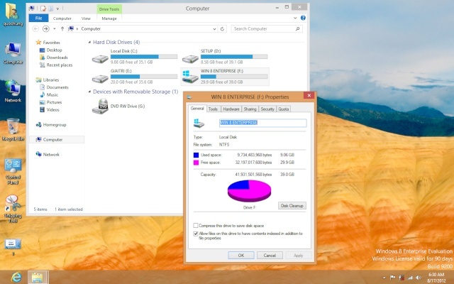This screenshot has width=454, height=284.
Task: Open the Manage drive tools tab
Action: pos(109,18)
